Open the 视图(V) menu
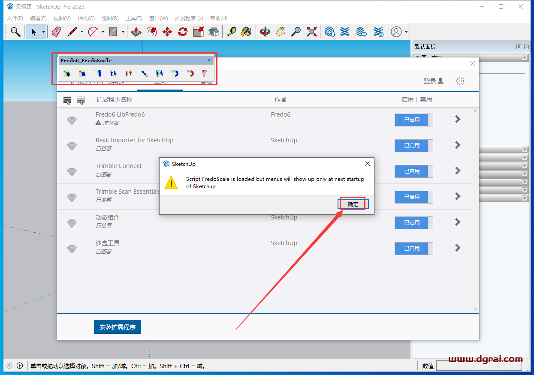534x375 pixels. pos(62,18)
